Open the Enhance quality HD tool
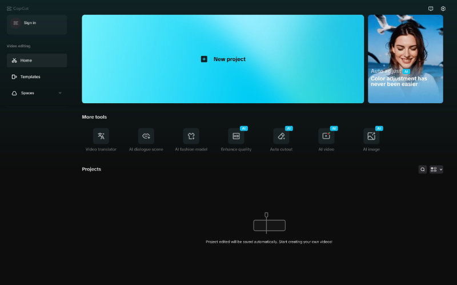 tap(236, 136)
